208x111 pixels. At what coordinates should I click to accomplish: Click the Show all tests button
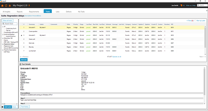coord(8,20)
